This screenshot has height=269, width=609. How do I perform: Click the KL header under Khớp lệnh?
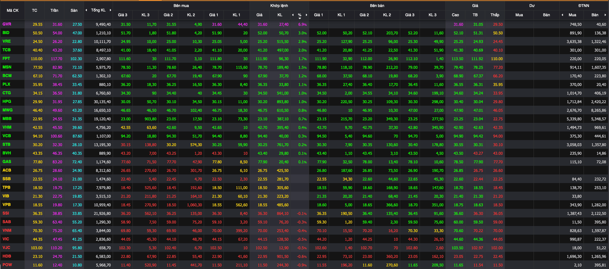click(280, 15)
